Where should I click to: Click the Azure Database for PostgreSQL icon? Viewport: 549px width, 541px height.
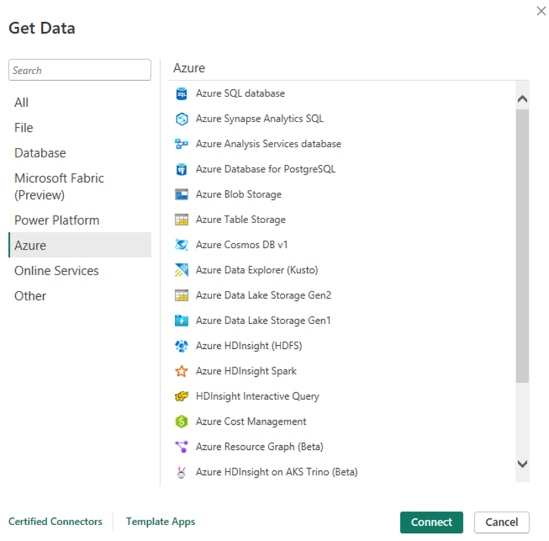click(x=182, y=169)
